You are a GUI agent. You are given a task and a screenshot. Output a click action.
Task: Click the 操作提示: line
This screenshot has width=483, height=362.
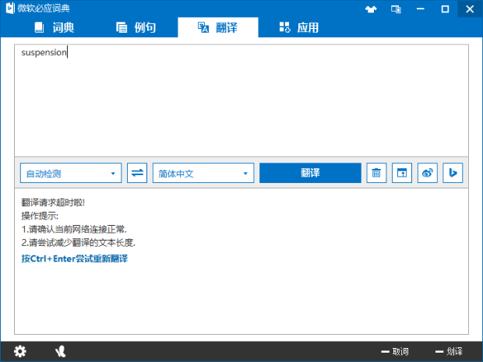tap(40, 216)
